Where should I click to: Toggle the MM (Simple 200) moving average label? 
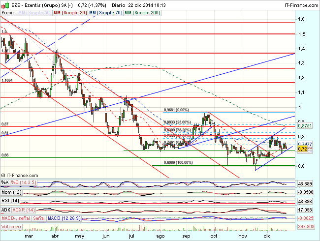click(x=142, y=13)
